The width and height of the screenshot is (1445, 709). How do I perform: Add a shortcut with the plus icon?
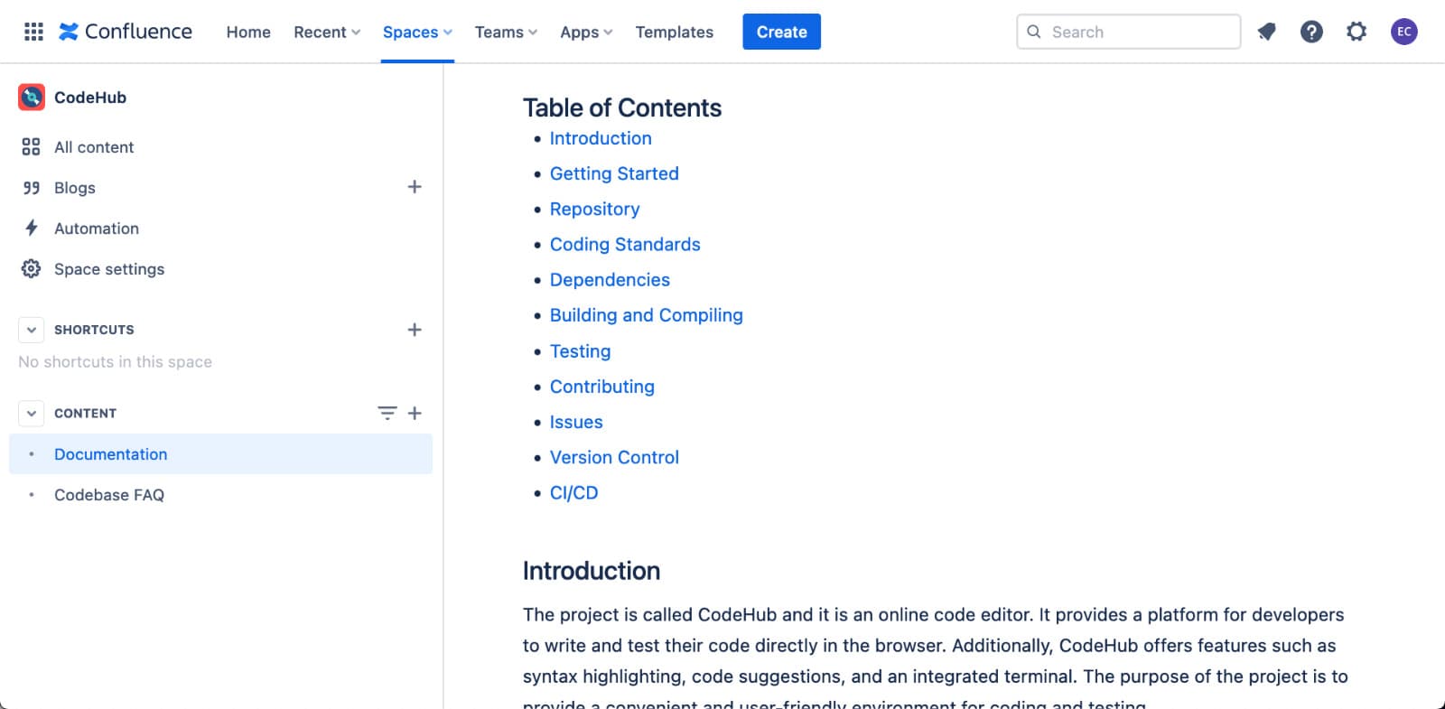pyautogui.click(x=415, y=330)
